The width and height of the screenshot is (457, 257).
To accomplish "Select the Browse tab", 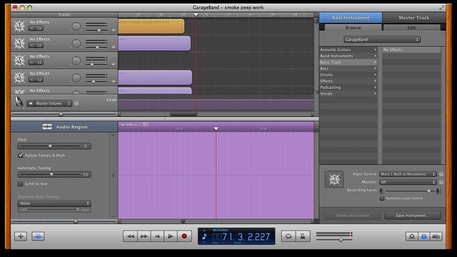I will pos(353,27).
